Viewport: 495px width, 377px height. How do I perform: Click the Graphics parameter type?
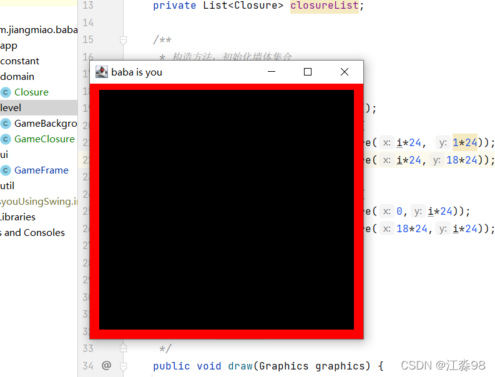point(284,366)
